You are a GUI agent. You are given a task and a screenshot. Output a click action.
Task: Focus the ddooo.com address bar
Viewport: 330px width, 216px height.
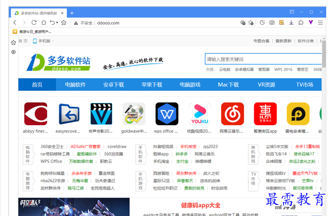click(108, 23)
